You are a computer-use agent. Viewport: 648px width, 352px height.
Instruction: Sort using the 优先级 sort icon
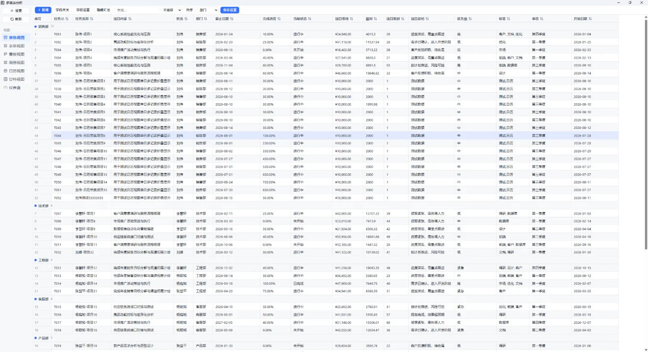tap(470, 19)
